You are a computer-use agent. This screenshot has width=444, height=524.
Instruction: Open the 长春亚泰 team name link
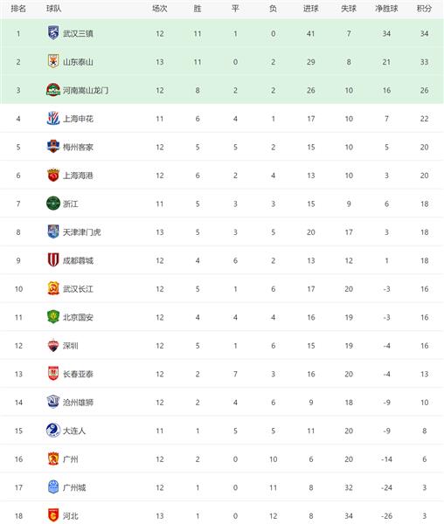click(x=78, y=374)
